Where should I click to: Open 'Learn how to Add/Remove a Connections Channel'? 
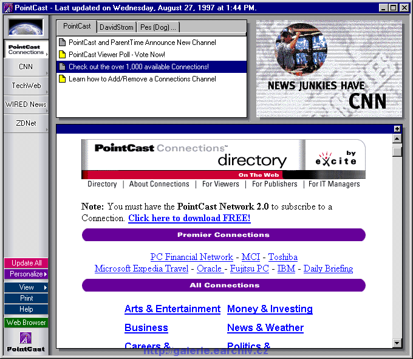point(142,79)
